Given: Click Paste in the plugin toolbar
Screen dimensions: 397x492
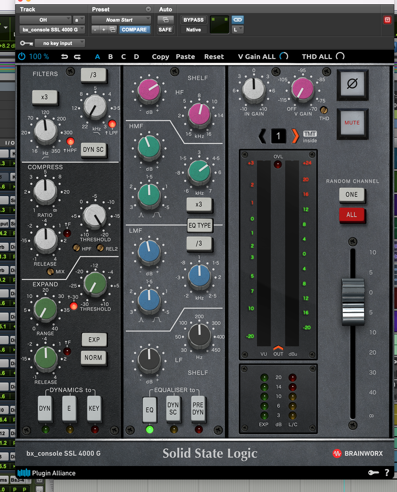Looking at the screenshot, I should (x=186, y=57).
